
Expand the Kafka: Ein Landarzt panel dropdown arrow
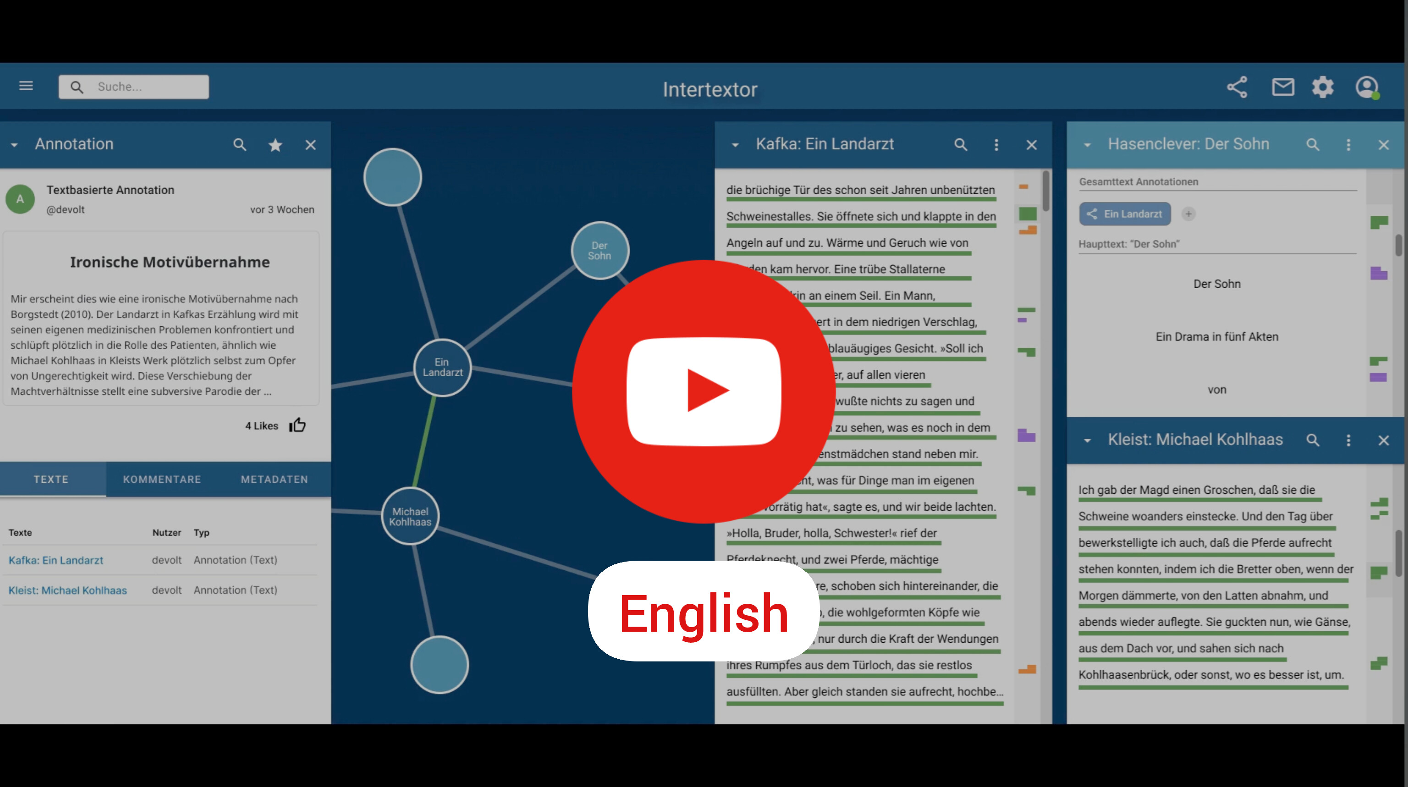coord(735,145)
